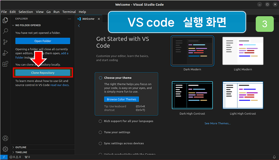Open the Source Control view icon

click(5, 42)
